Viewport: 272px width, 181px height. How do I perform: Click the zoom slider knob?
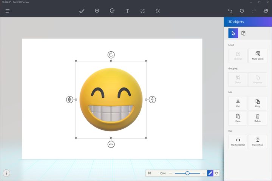pyautogui.click(x=187, y=173)
